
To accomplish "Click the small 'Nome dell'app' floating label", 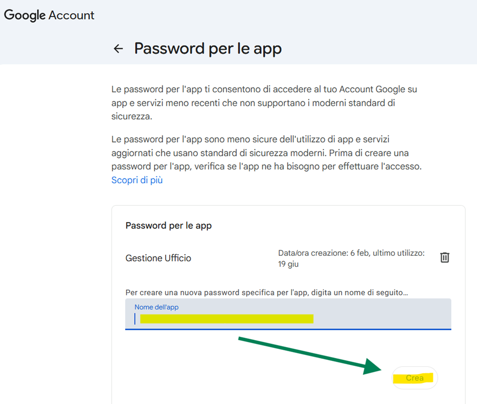I will pos(156,307).
